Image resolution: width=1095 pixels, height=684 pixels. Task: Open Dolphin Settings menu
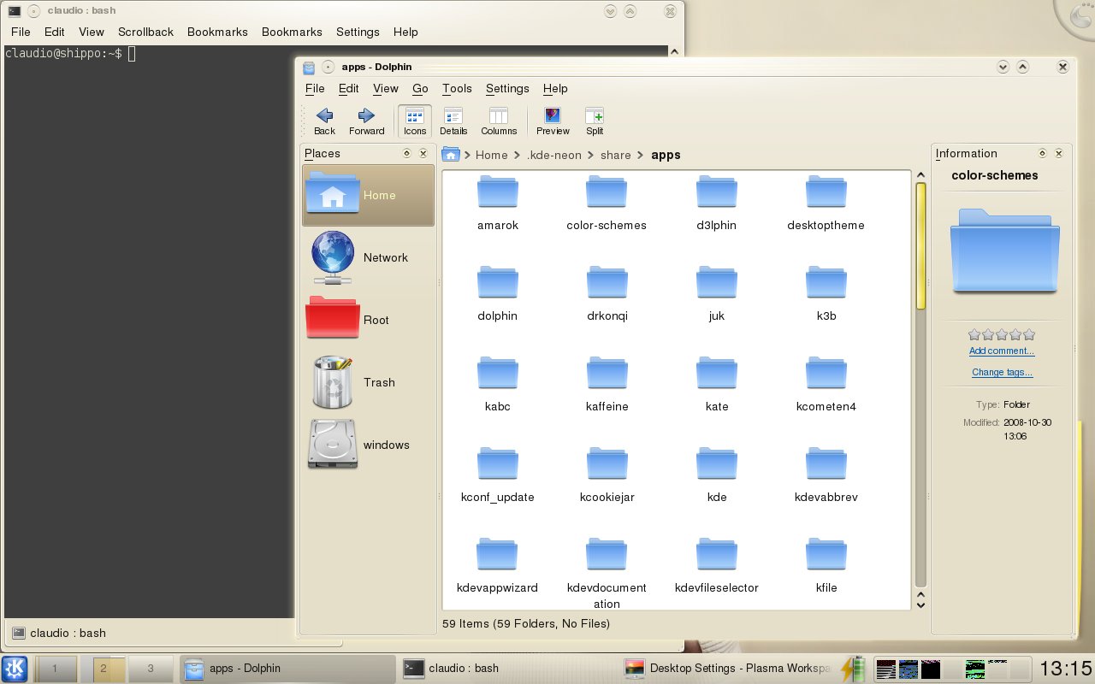click(507, 88)
